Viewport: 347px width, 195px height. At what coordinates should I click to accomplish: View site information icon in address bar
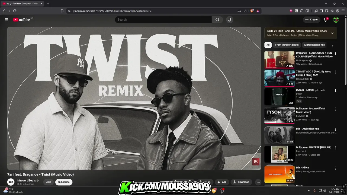69,11
